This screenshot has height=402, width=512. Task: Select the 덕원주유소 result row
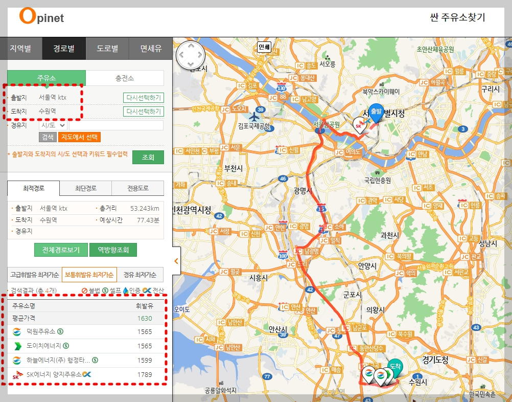(x=86, y=332)
